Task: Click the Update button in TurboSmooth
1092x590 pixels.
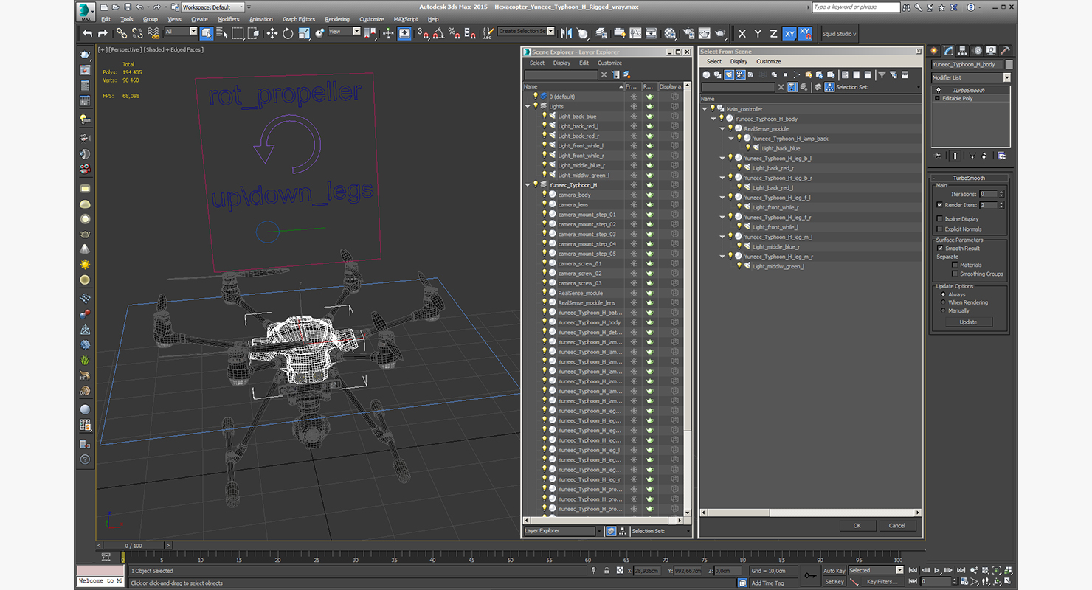Action: [x=968, y=322]
